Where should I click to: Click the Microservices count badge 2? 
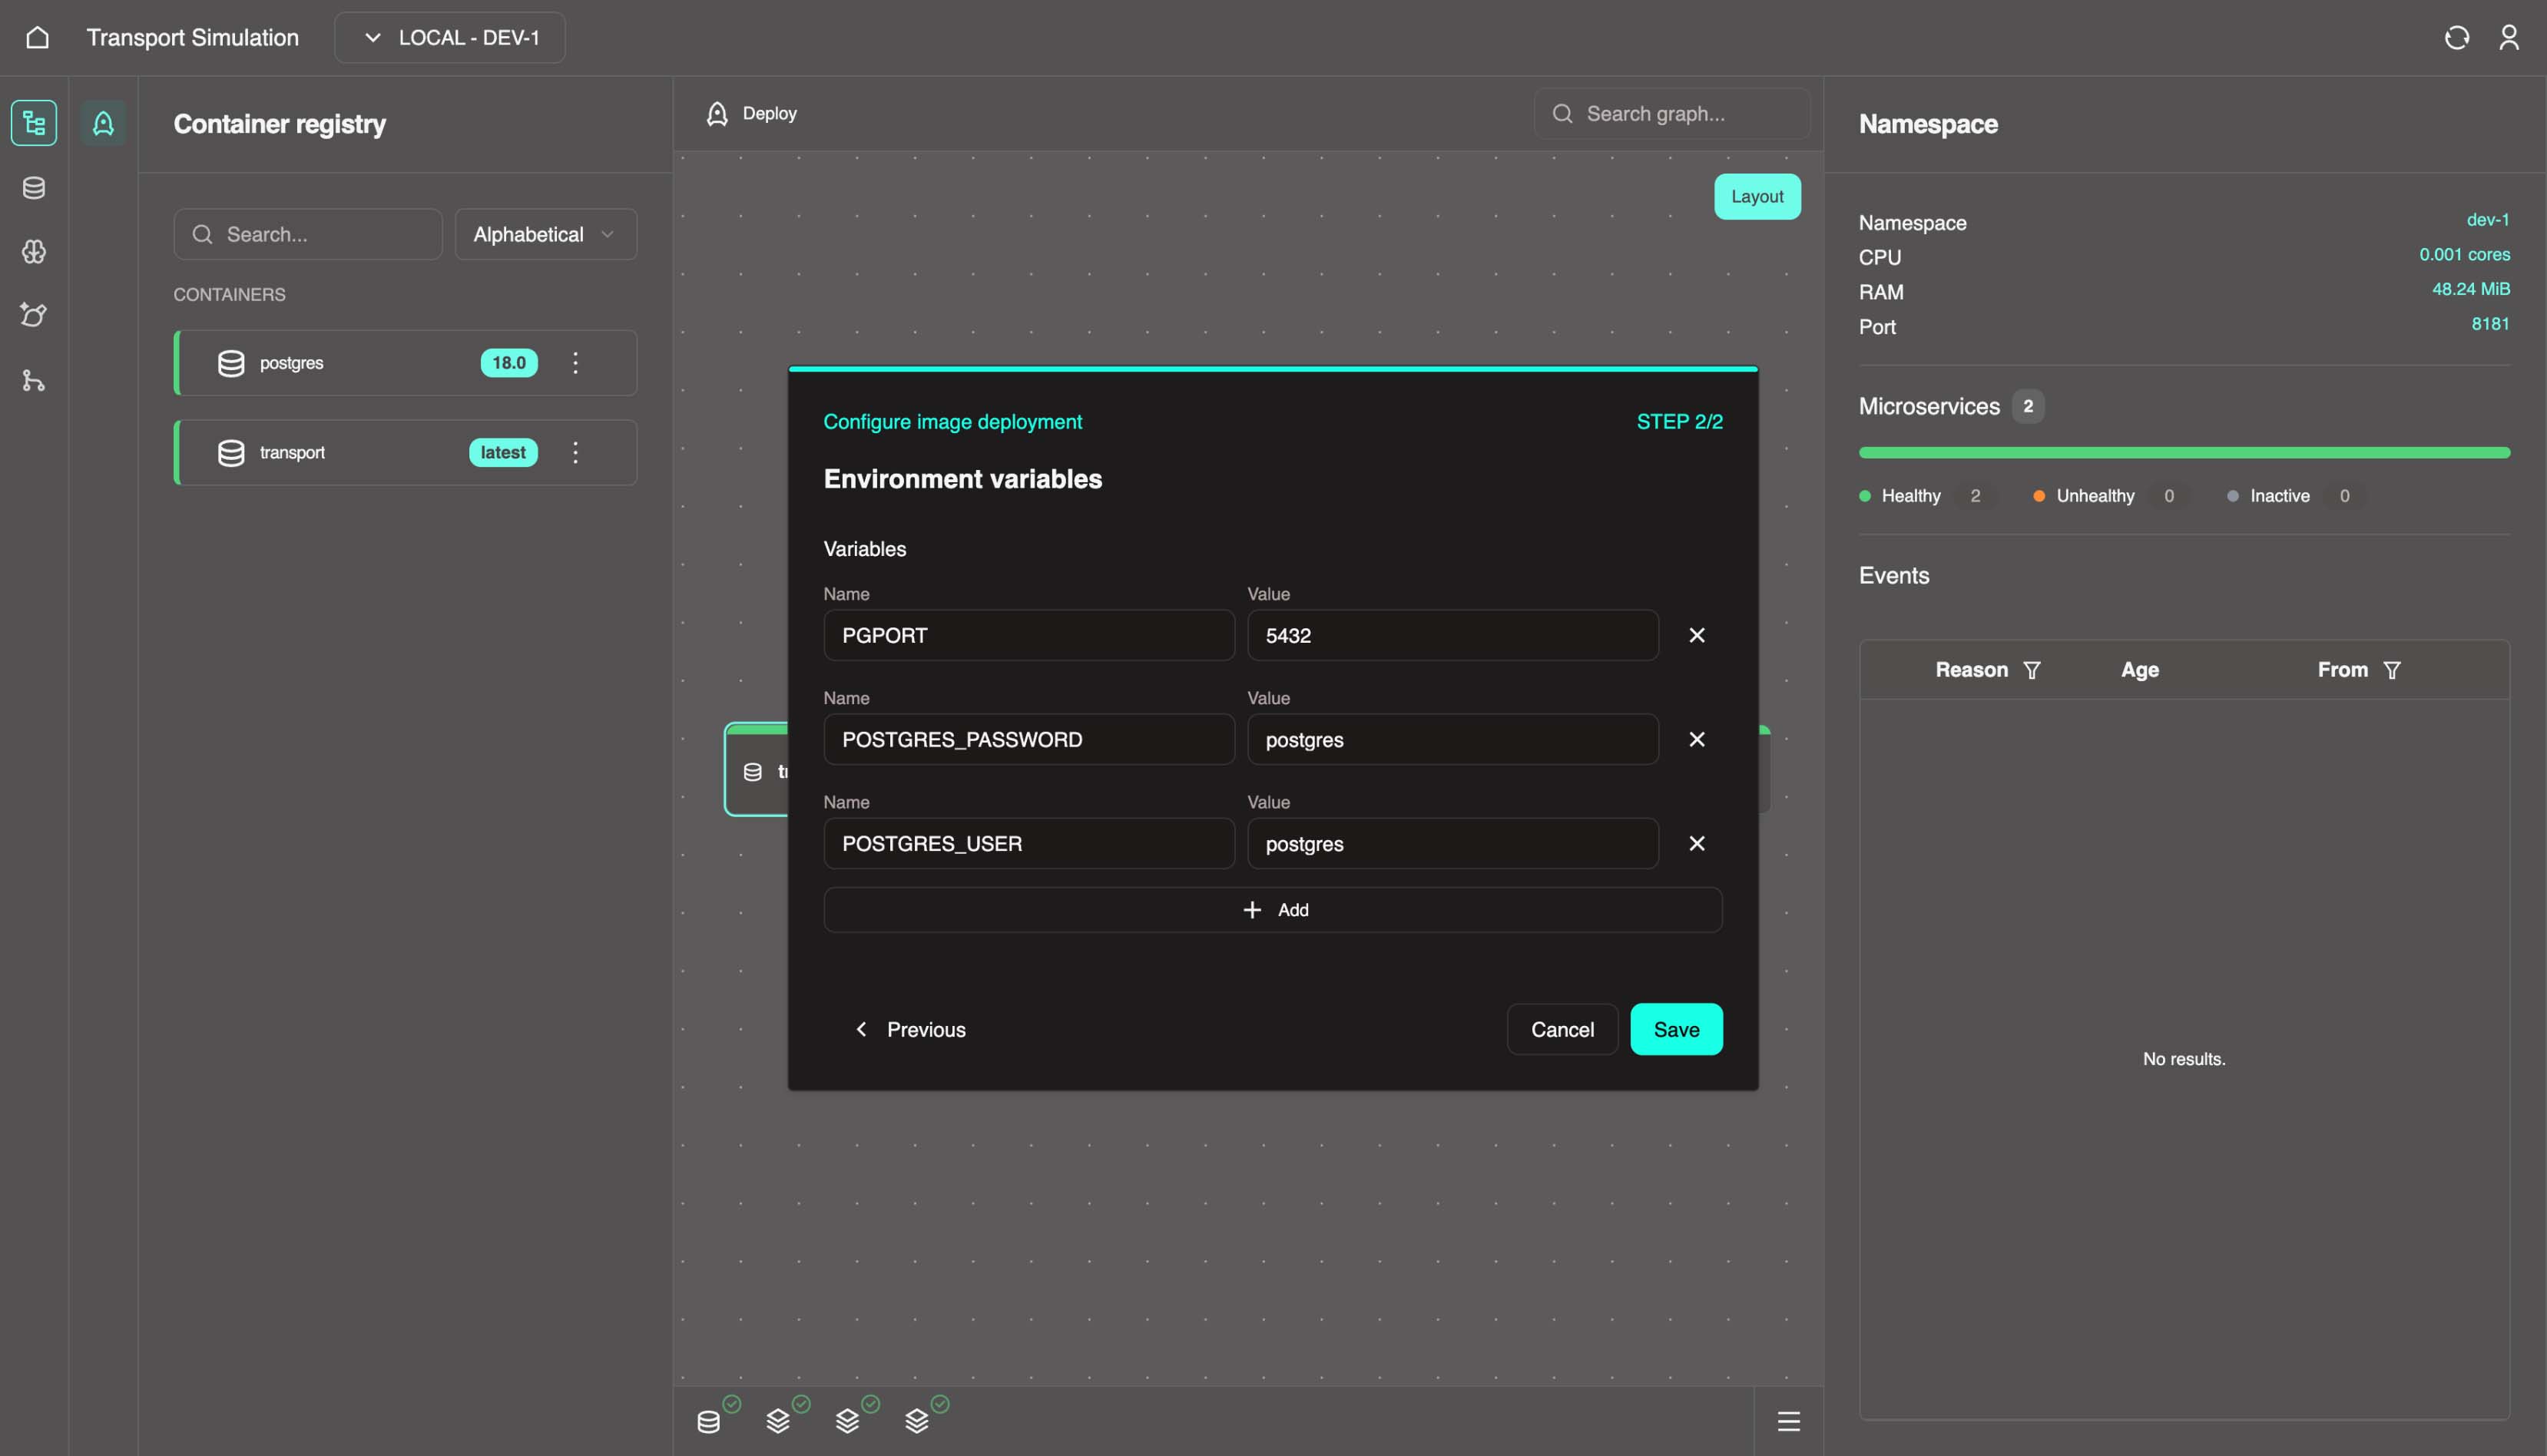tap(2027, 406)
